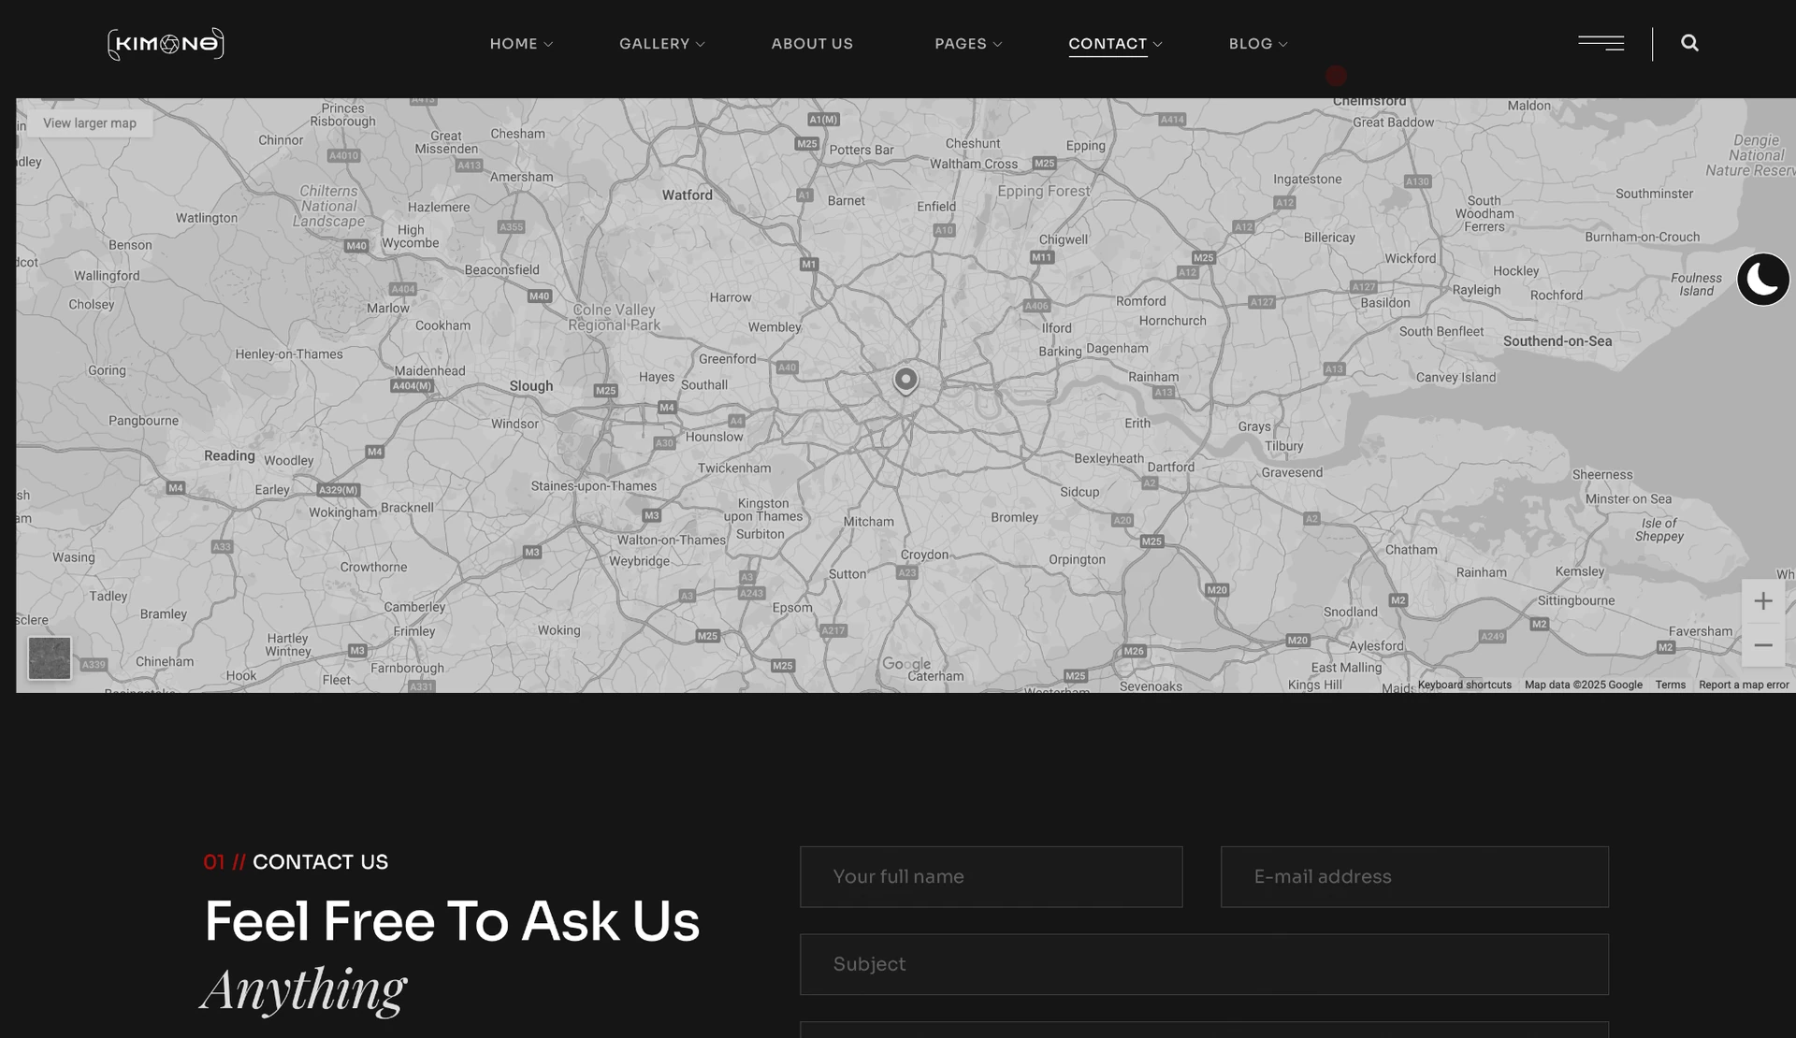The image size is (1796, 1038).
Task: Open the Contact menu item
Action: coord(1108,44)
